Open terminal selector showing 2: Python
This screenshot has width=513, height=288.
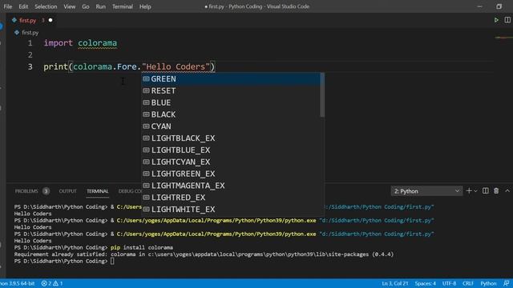tap(426, 191)
